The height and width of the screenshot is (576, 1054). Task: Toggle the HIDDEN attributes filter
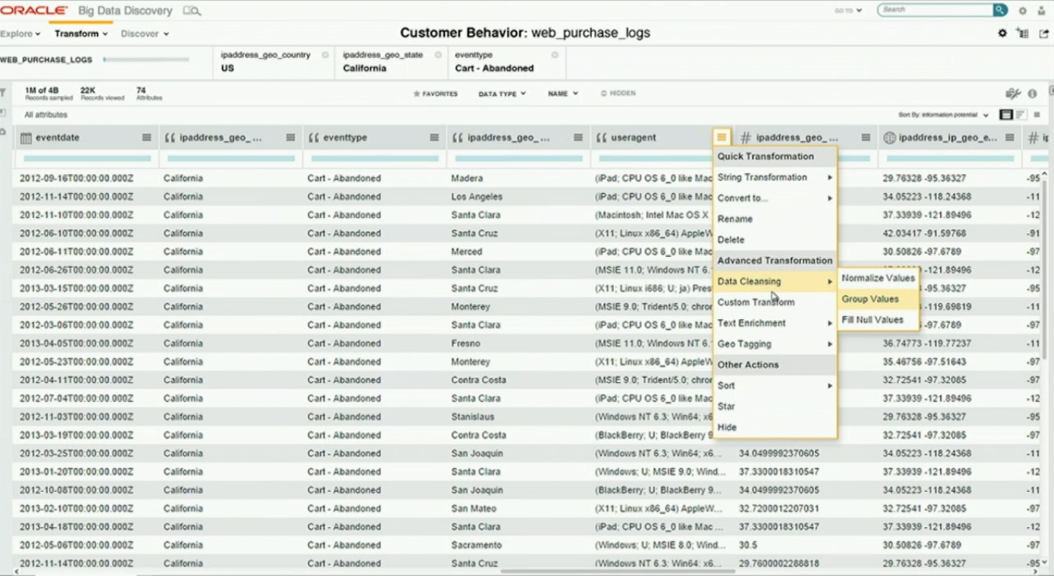click(x=618, y=94)
